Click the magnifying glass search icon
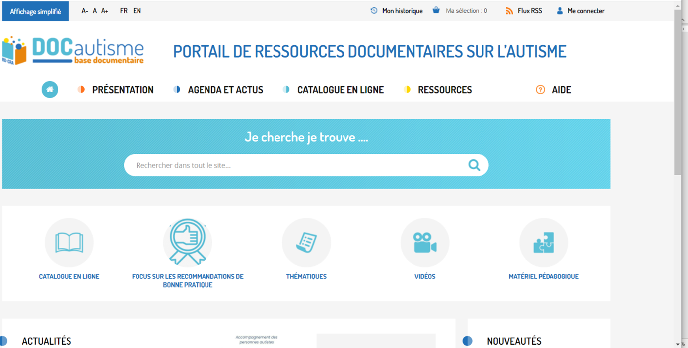Image resolution: width=688 pixels, height=348 pixels. [474, 165]
